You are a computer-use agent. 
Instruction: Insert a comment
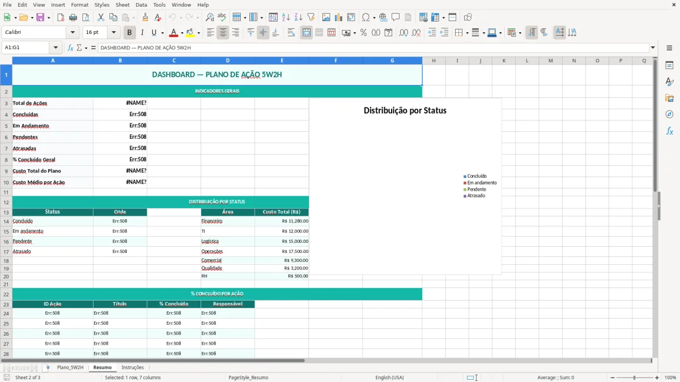(x=396, y=18)
